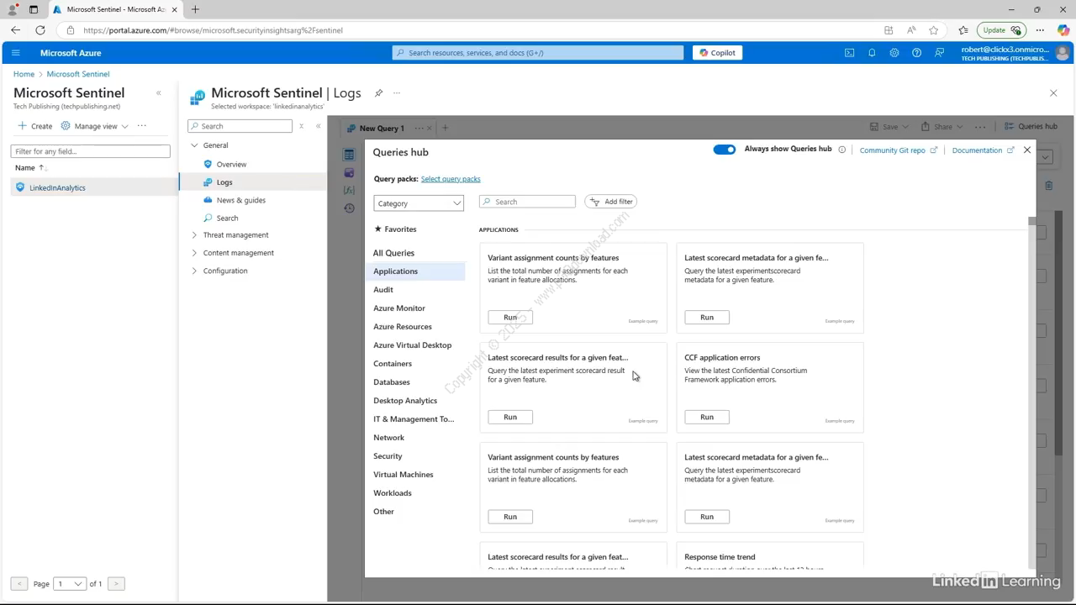Open the Documentation link
1076x605 pixels.
[x=983, y=150]
